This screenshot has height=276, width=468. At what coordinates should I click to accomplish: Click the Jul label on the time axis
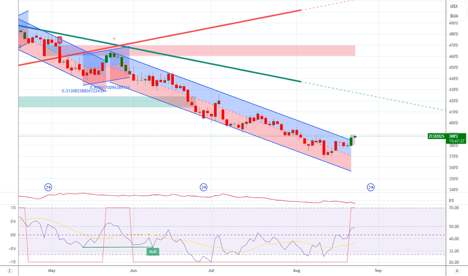point(211,270)
